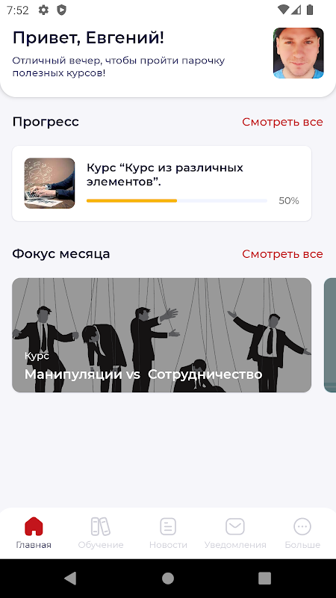This screenshot has width=336, height=598.
Task: Click the 50% course progress bar
Action: point(177,200)
